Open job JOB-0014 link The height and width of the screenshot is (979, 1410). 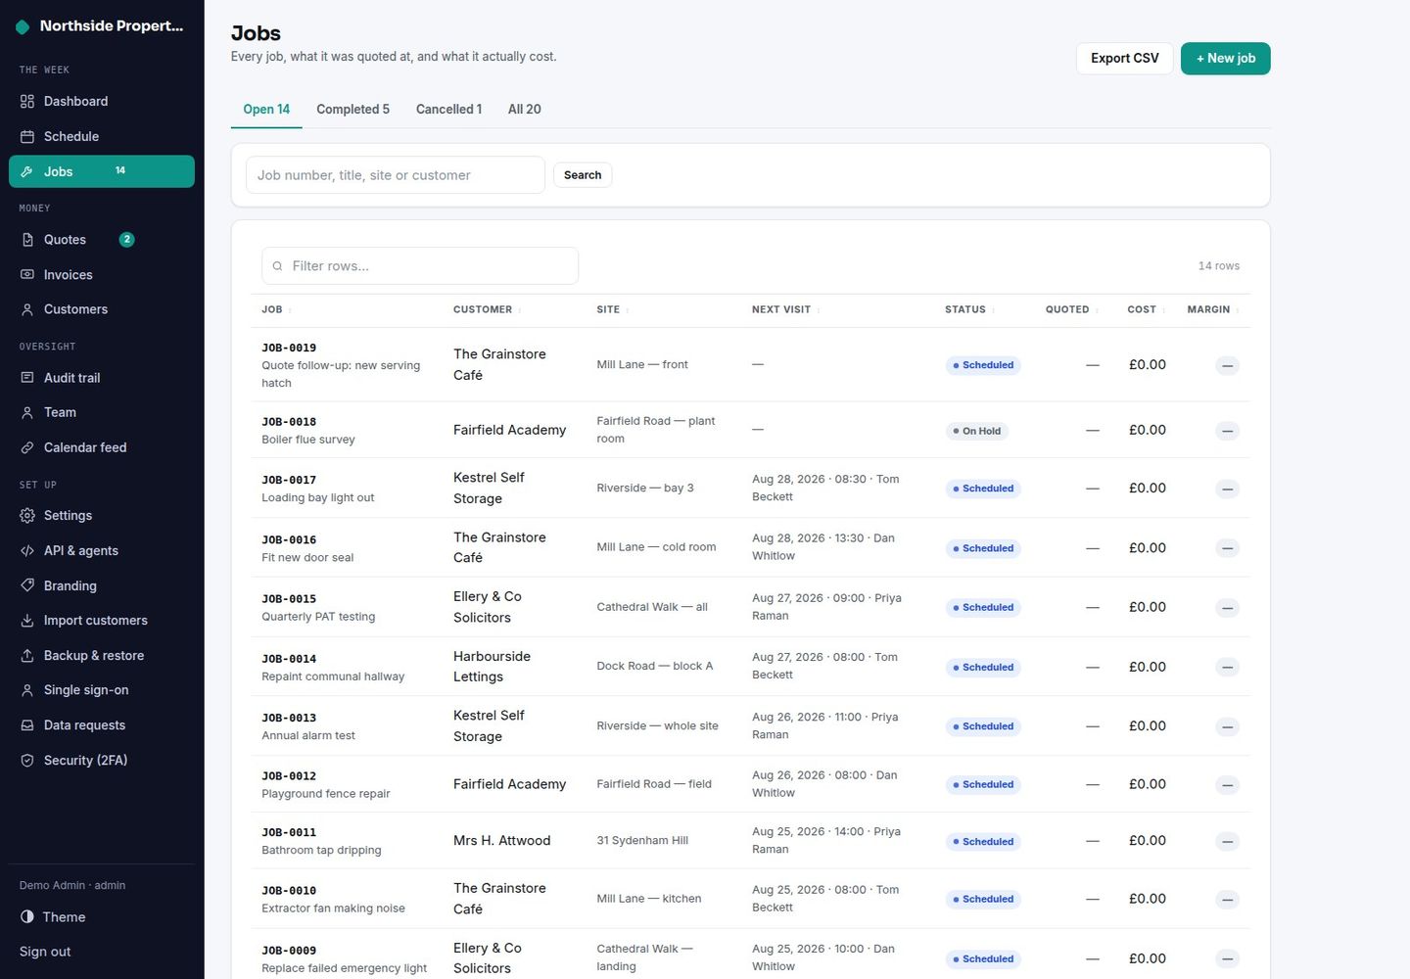coord(289,659)
